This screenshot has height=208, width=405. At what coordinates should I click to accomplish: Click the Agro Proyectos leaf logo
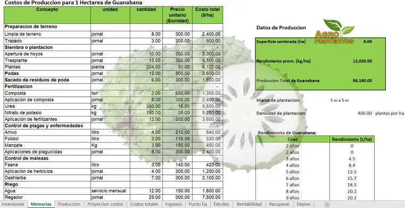(335, 31)
